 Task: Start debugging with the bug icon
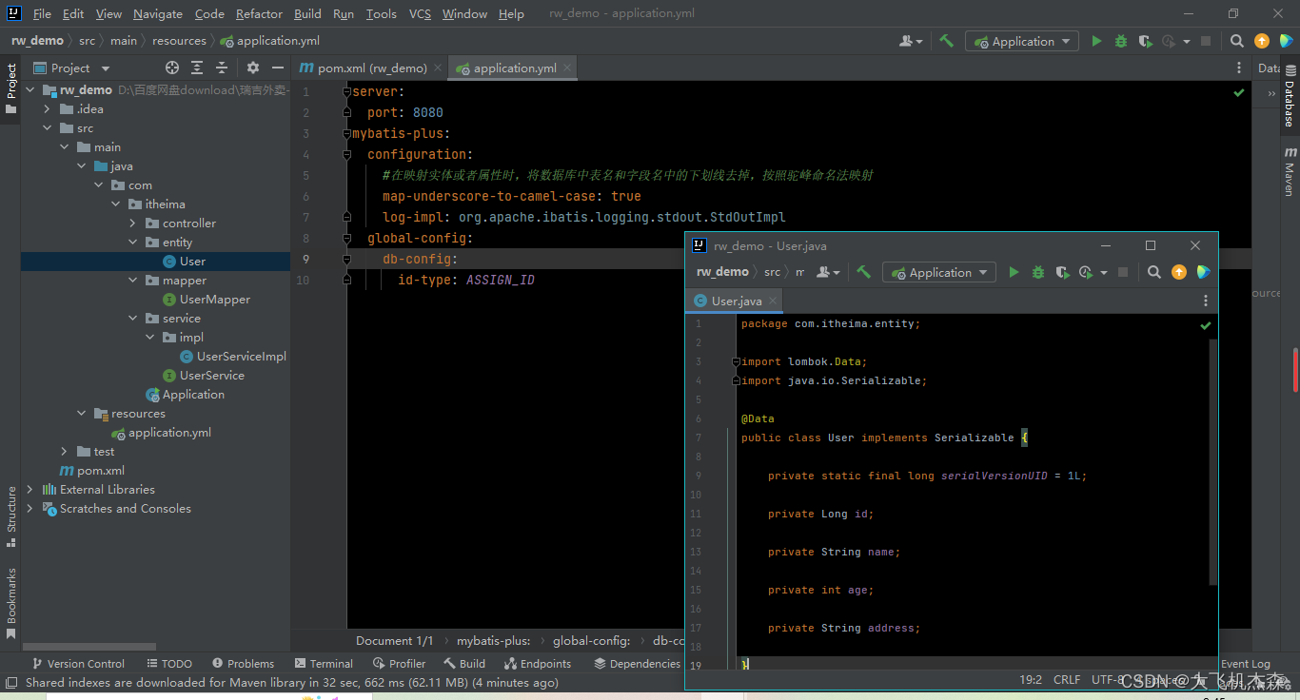[1120, 41]
